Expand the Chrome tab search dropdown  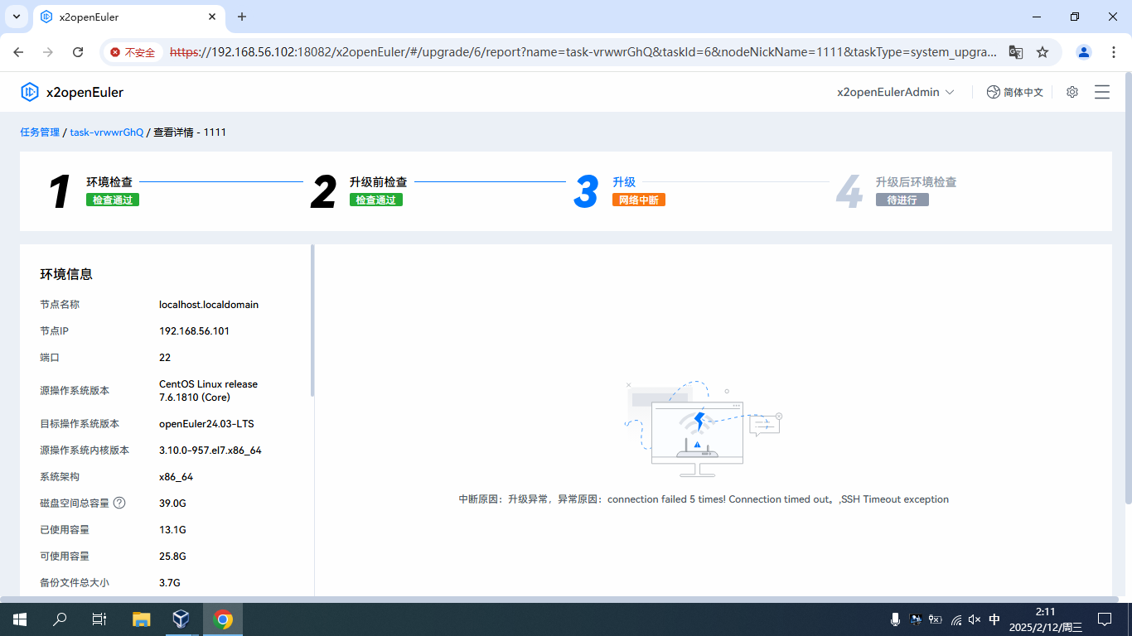click(x=17, y=17)
